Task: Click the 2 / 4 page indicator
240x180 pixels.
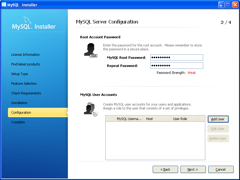Action: (x=226, y=22)
